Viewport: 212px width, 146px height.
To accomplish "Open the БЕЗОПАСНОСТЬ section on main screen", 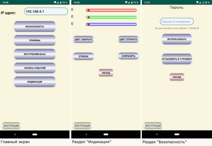I will [x=35, y=27].
